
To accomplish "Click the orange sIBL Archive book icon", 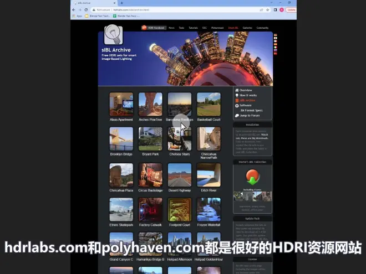I will [237, 100].
